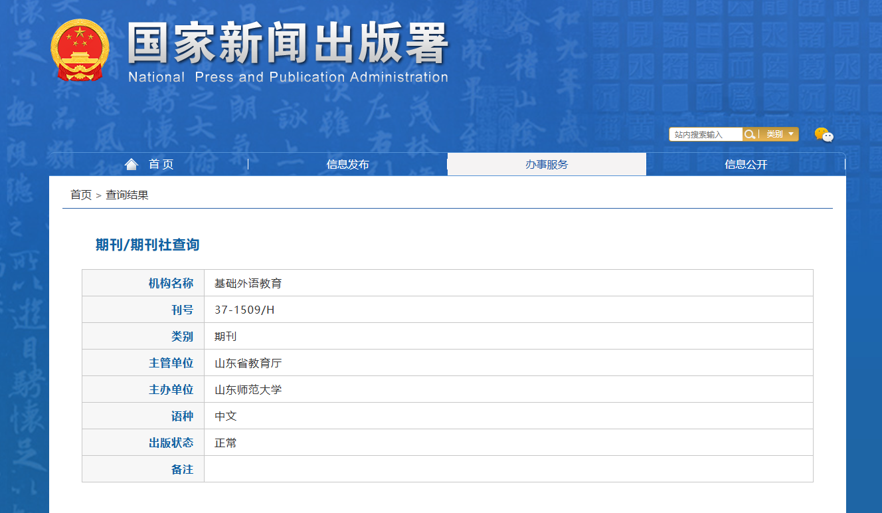Click 查询结果 in the breadcrumb
This screenshot has height=513, width=882.
tap(127, 195)
